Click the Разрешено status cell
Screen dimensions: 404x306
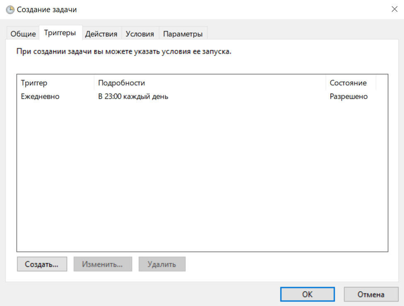(348, 97)
